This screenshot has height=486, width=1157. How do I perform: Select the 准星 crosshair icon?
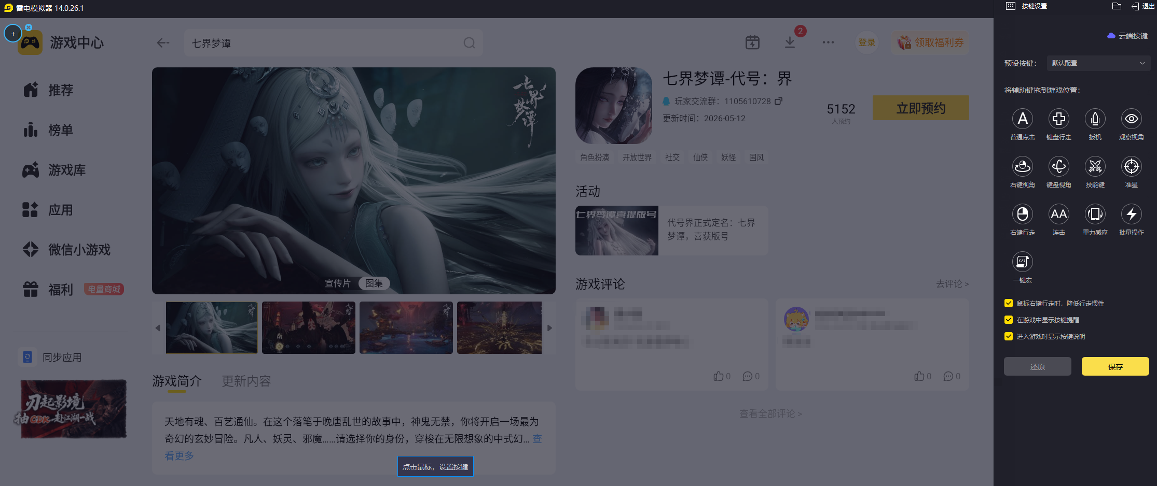click(x=1131, y=166)
